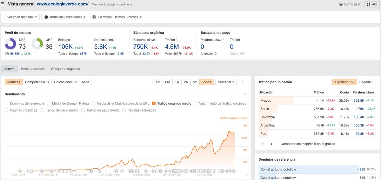381x180 pixels.
Task: Switch to Perfil de enlaces tab
Action: tap(33, 69)
